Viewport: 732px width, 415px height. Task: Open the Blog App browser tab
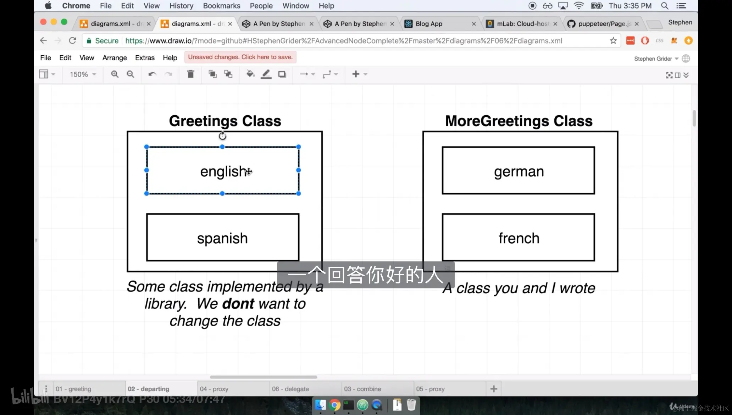point(429,24)
